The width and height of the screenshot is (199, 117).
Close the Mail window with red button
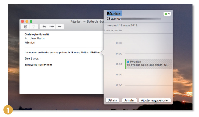(x=22, y=21)
